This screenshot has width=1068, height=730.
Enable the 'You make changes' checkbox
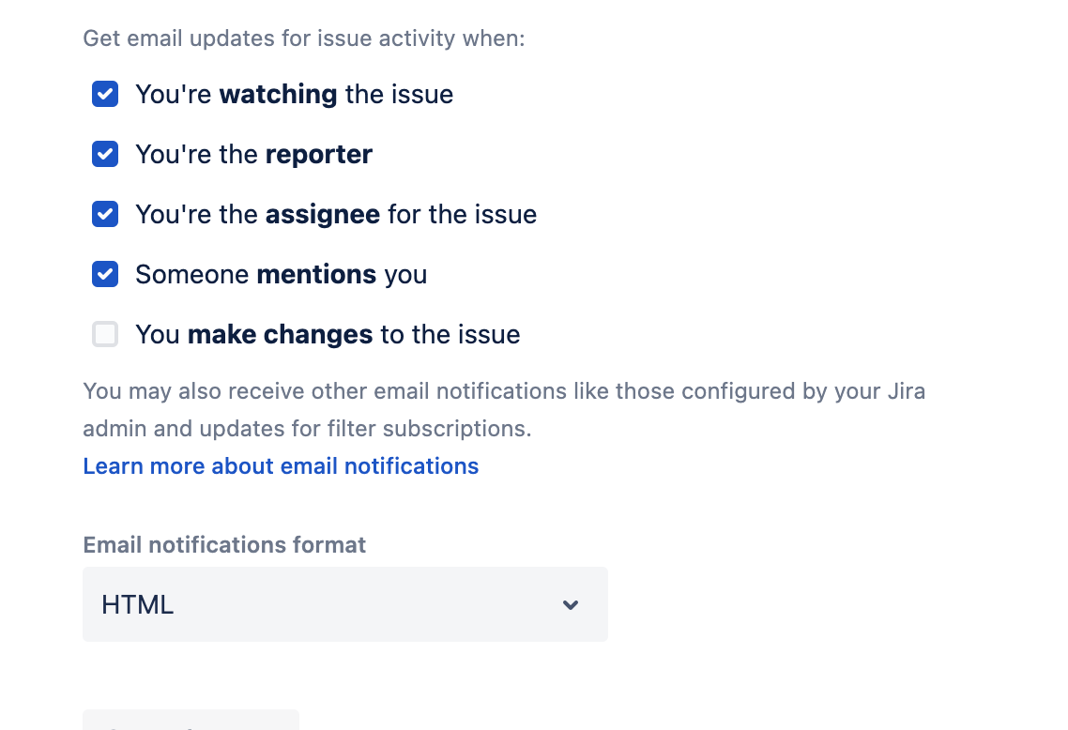pyautogui.click(x=105, y=335)
